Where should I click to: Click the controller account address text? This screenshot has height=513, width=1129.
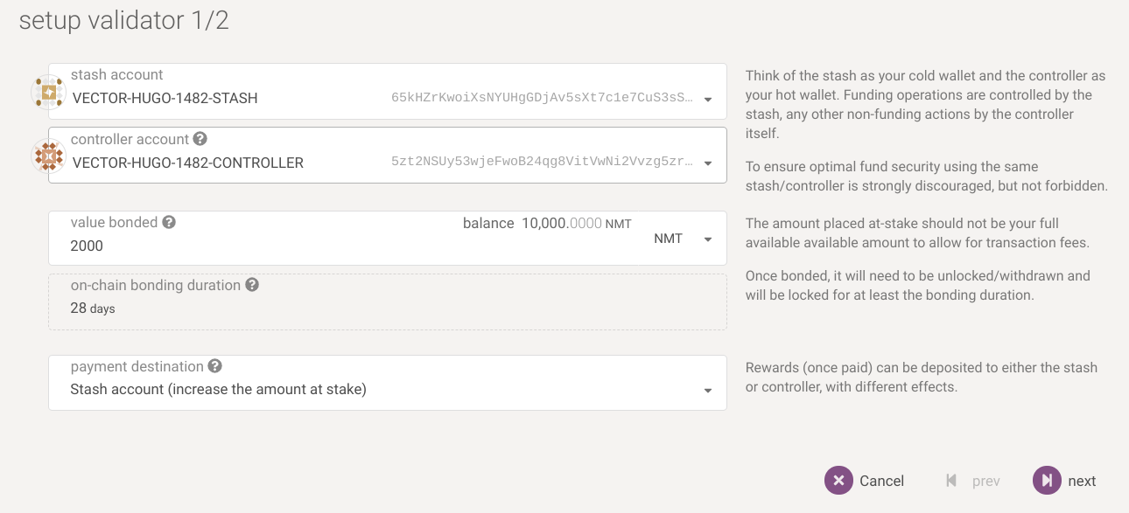click(543, 163)
